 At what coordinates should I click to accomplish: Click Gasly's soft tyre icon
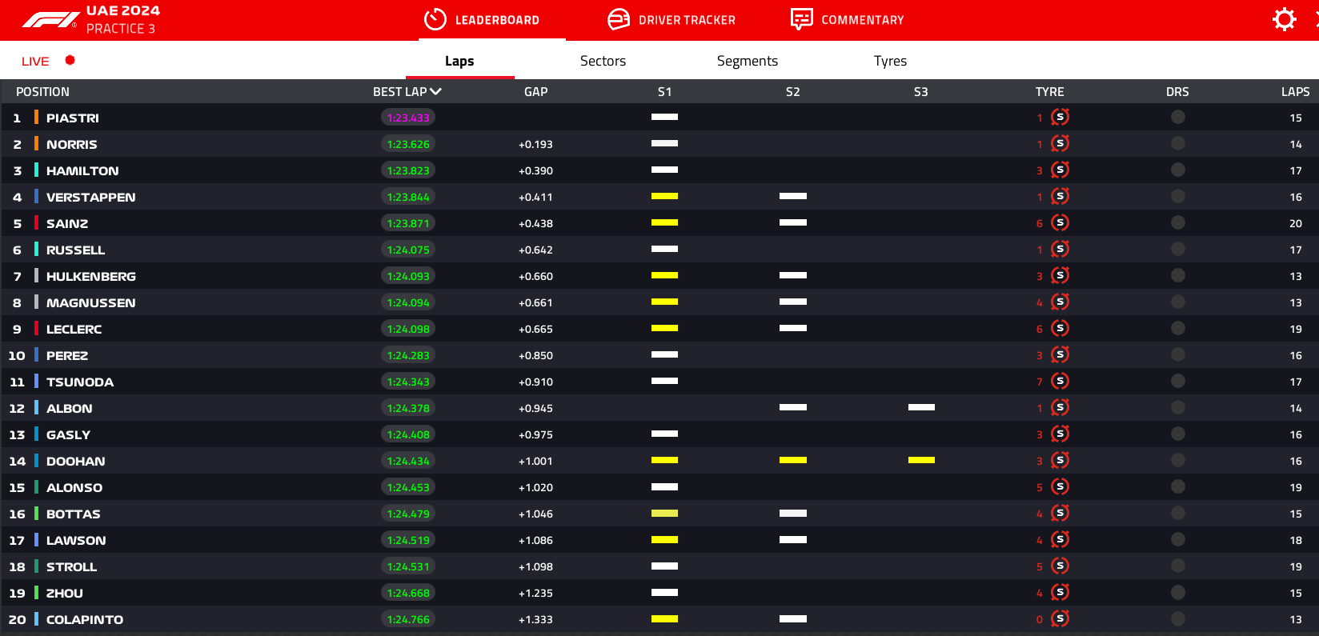click(1060, 434)
